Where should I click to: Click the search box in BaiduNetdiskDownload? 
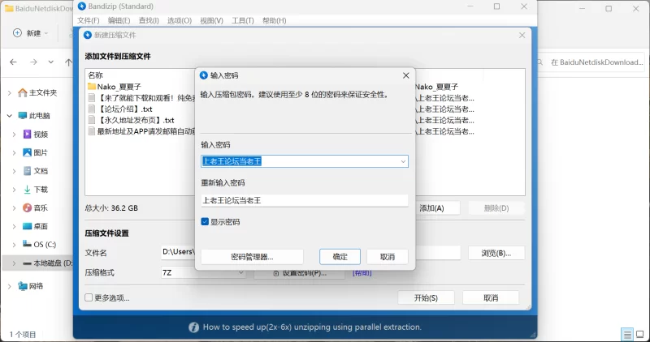coord(591,62)
